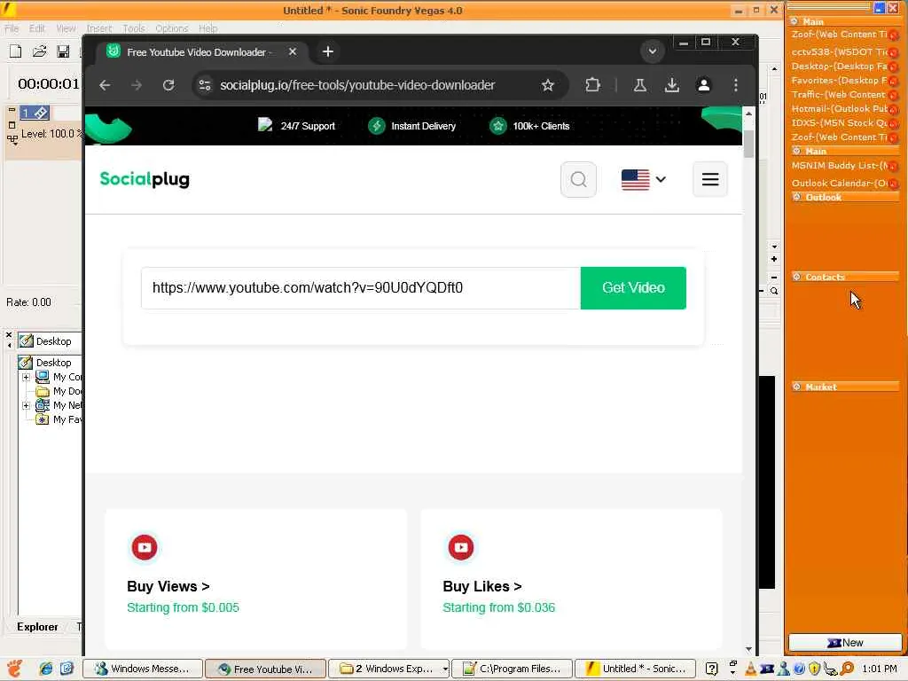
Task: Click the Save floppy icon in Vegas toolbar
Action: coord(63,51)
